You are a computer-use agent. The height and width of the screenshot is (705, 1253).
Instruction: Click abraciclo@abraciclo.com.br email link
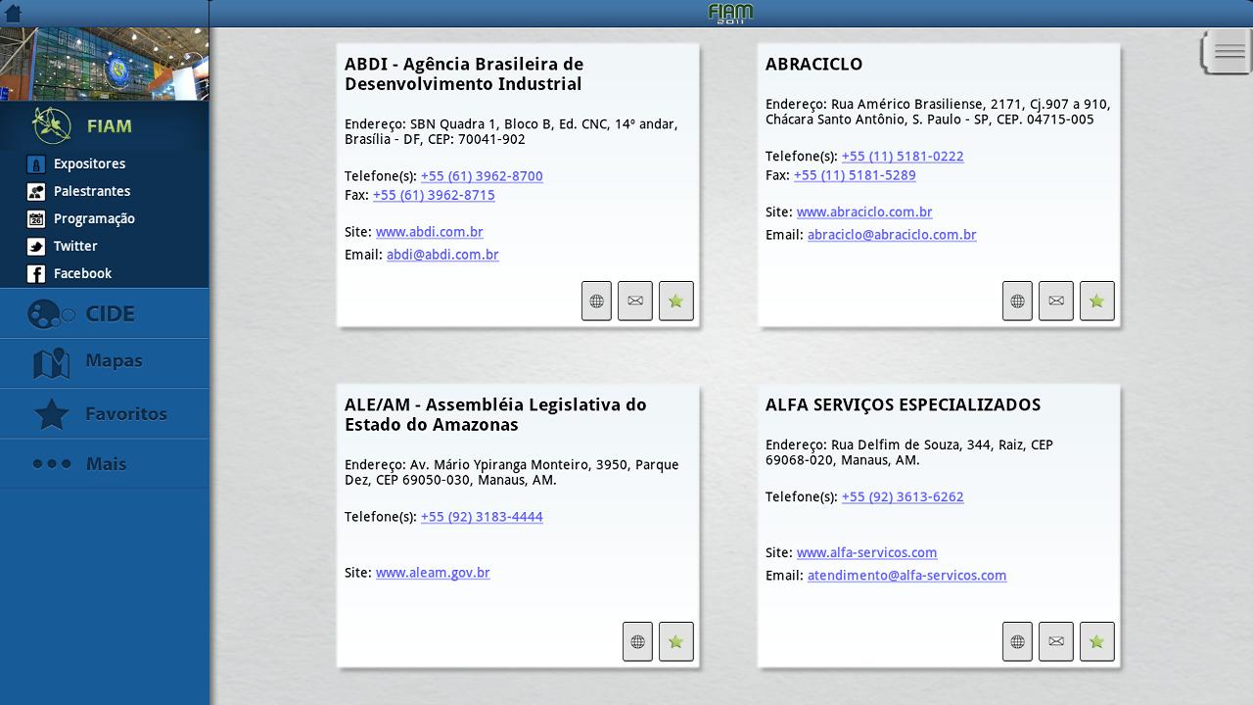click(x=892, y=235)
